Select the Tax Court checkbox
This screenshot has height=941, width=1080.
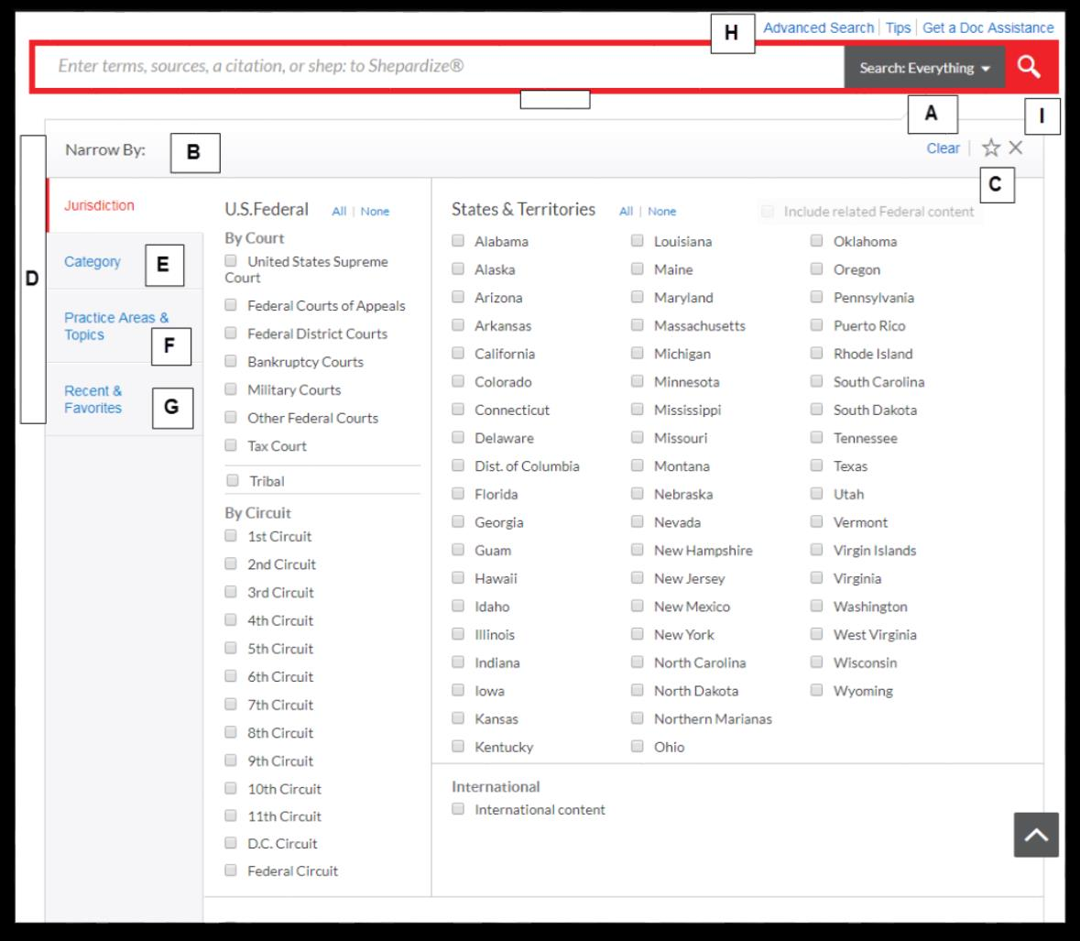231,445
